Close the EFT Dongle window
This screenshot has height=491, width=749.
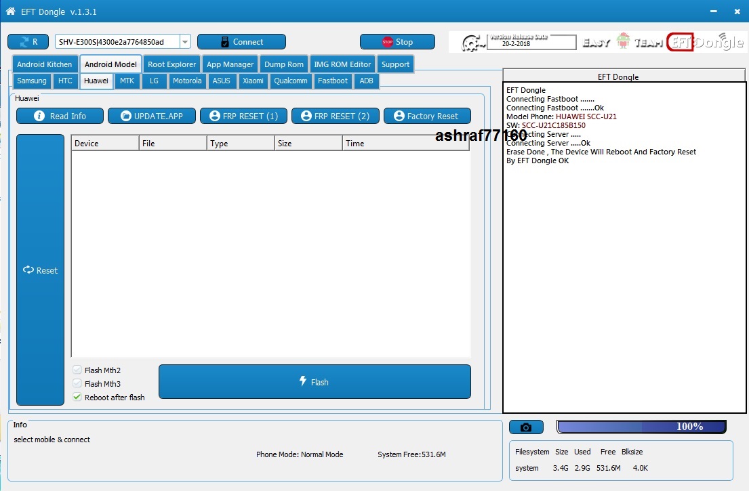[737, 12]
